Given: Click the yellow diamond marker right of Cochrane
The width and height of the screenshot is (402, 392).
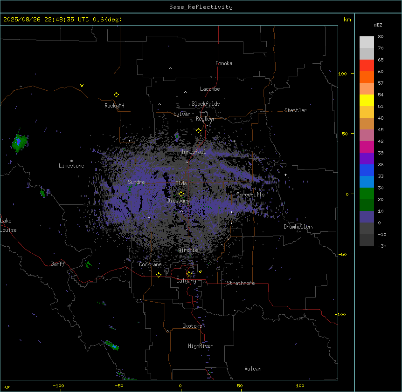Looking at the screenshot, I should (159, 275).
